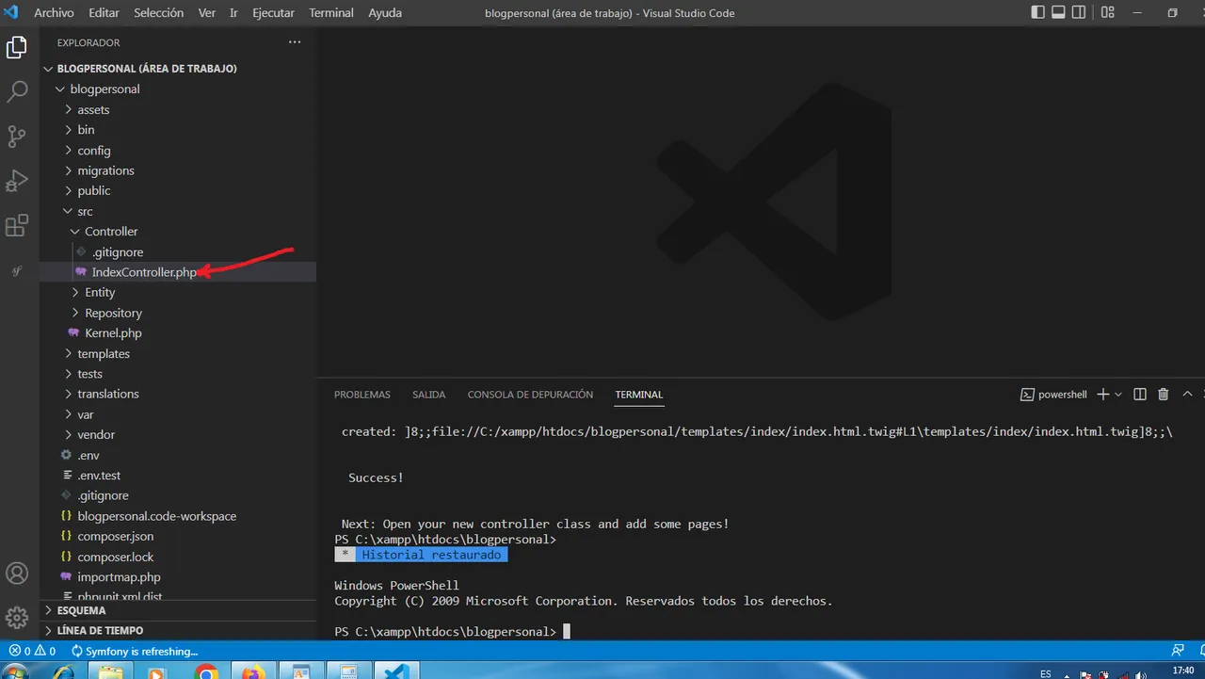Open the Ver menu
The height and width of the screenshot is (679, 1205).
[x=207, y=13]
